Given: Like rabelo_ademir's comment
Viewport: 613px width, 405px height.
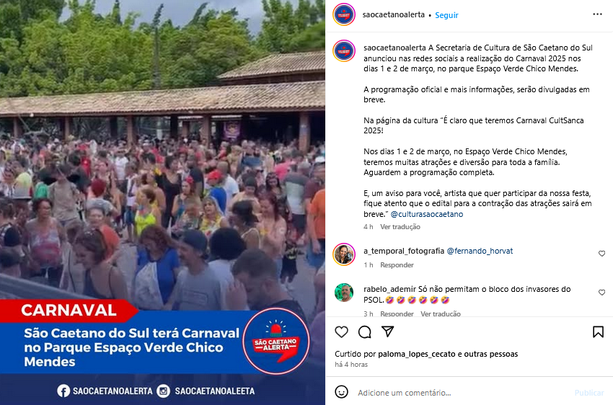Looking at the screenshot, I should 601,293.
